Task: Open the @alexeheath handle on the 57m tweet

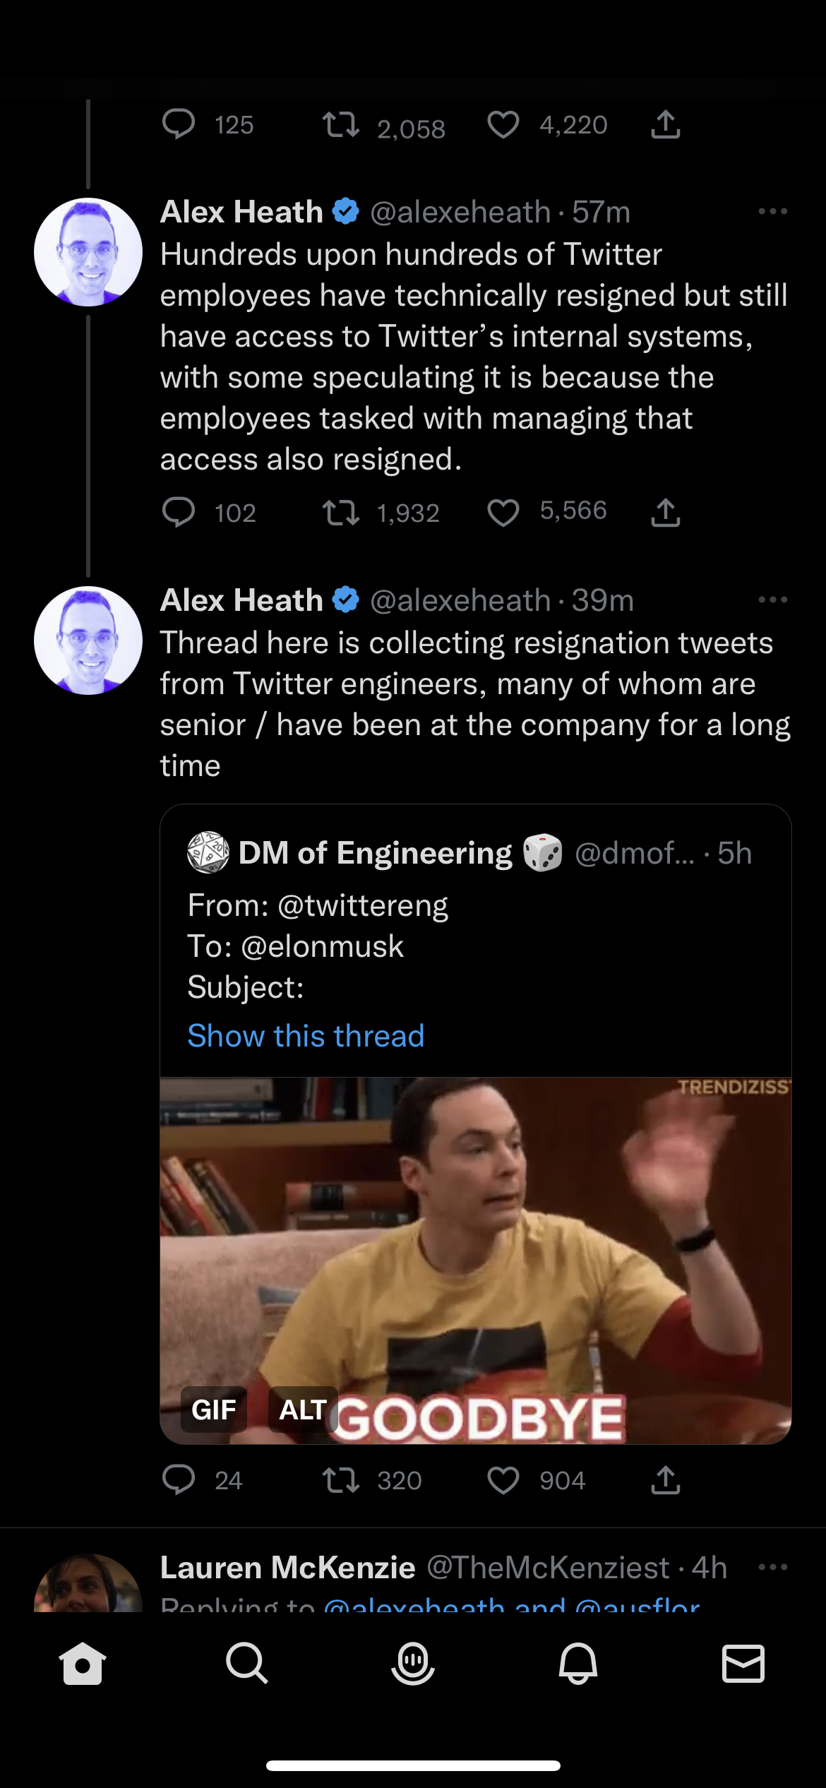Action: coord(460,212)
